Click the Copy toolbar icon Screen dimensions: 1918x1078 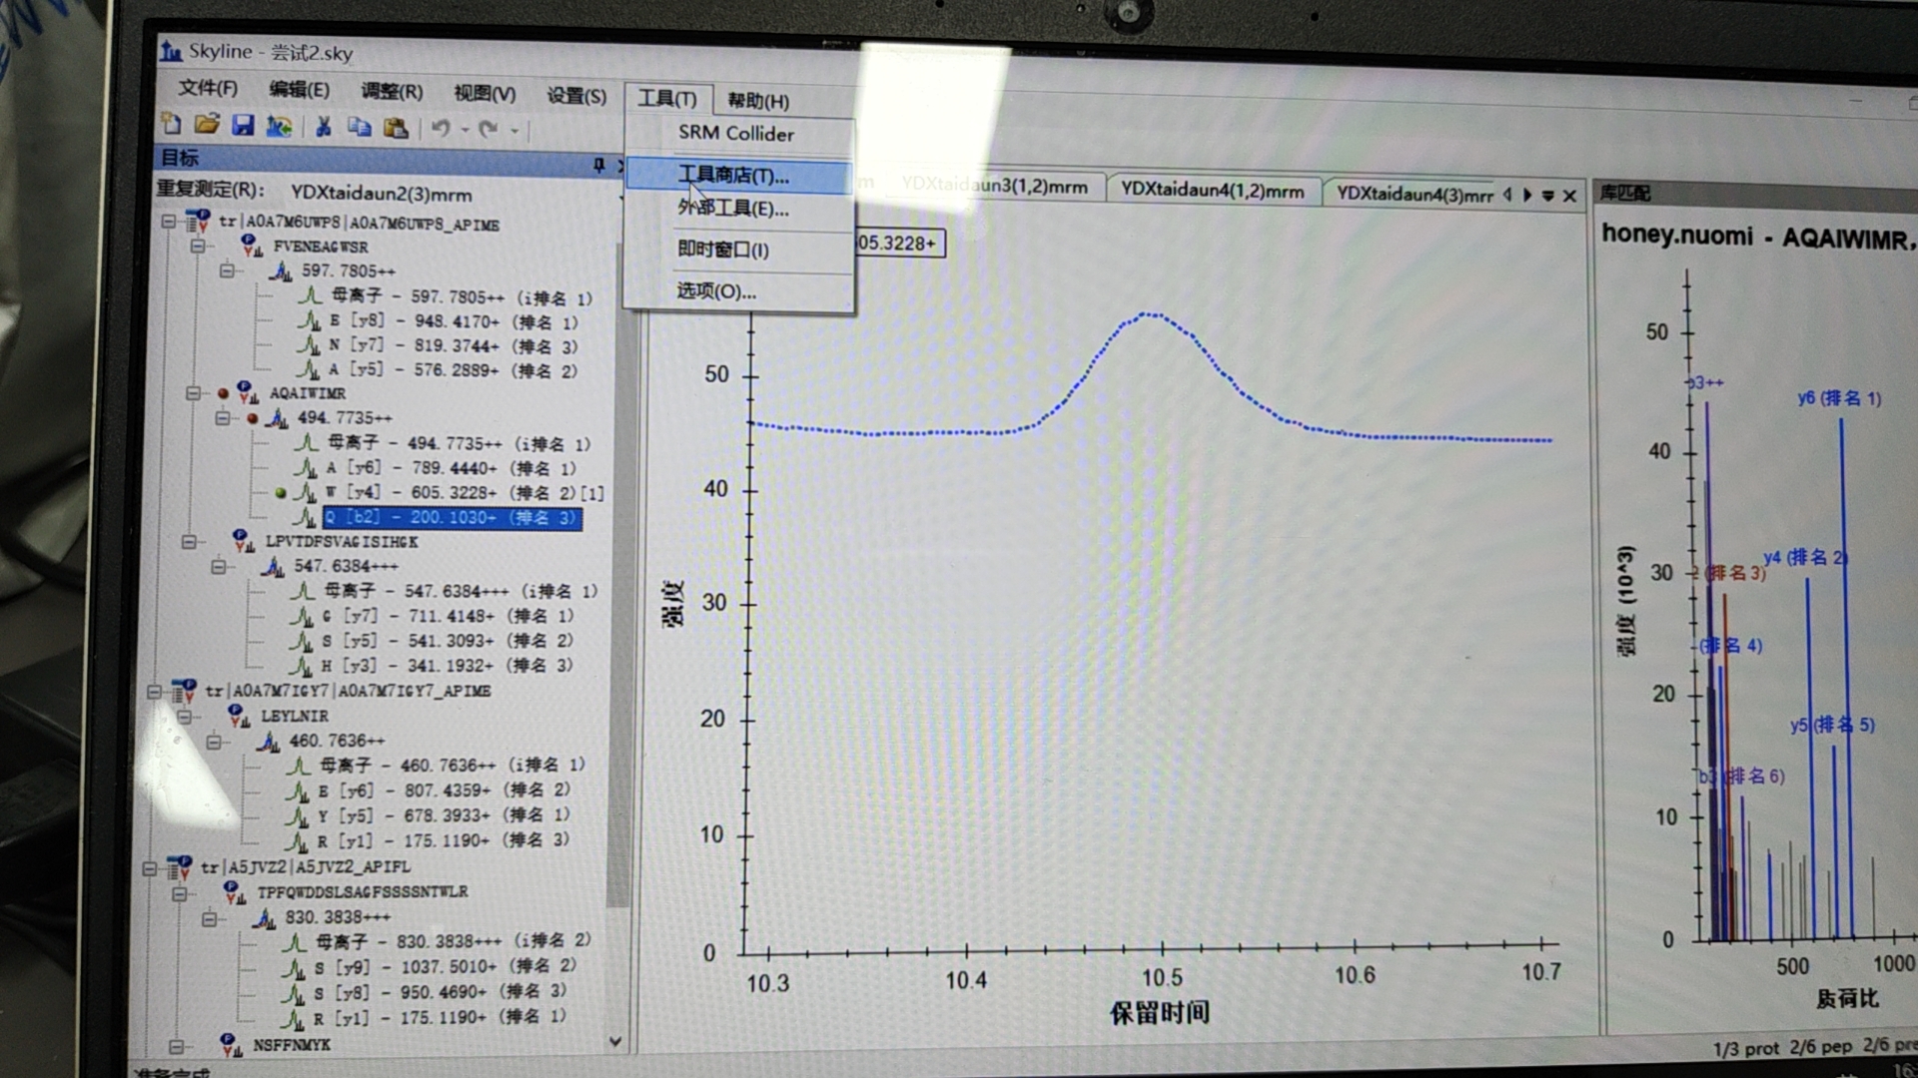(360, 127)
